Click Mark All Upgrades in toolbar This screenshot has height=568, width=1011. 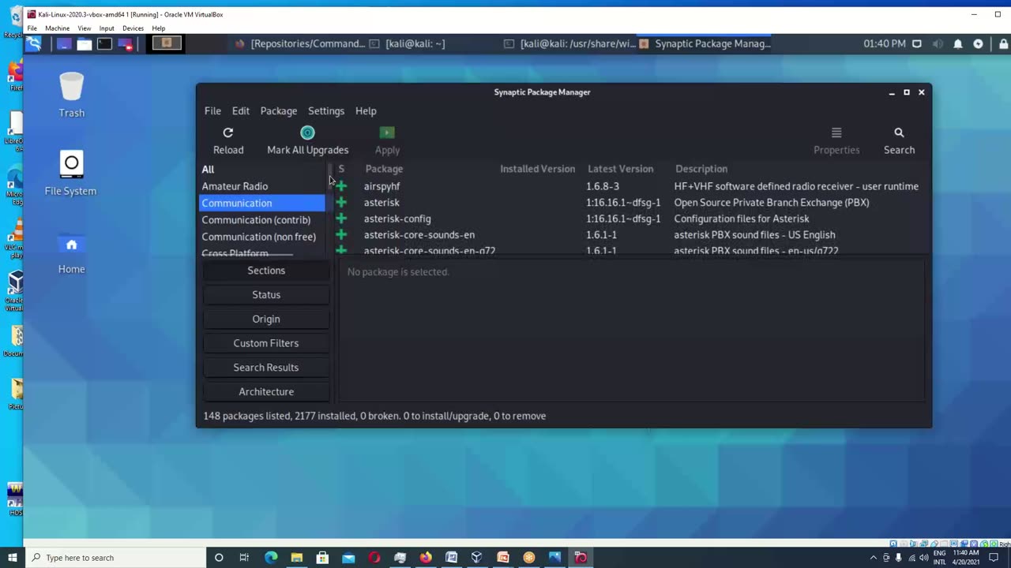pyautogui.click(x=307, y=140)
